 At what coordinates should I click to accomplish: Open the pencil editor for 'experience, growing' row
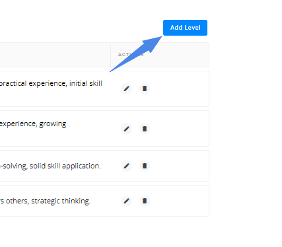[127, 129]
